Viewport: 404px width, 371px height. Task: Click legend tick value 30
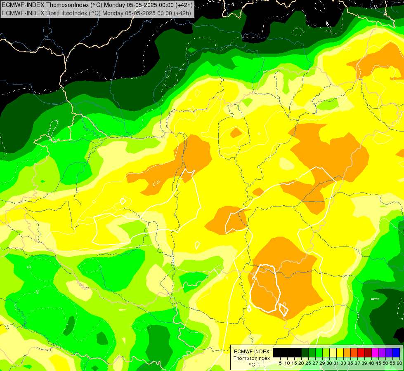pyautogui.click(x=330, y=363)
